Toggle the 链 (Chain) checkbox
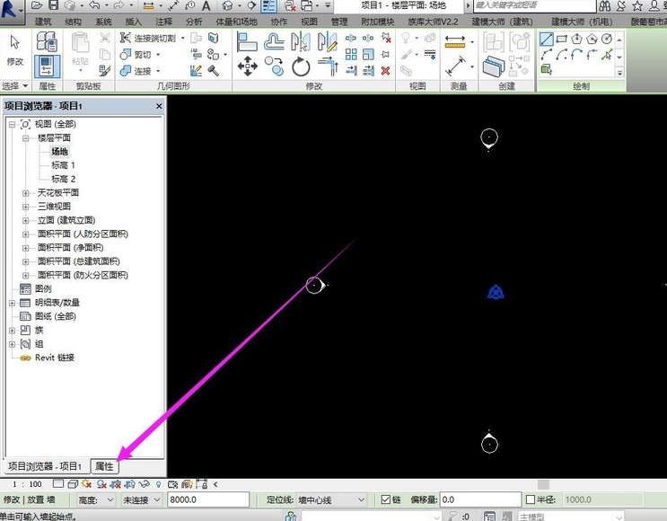 pos(386,499)
